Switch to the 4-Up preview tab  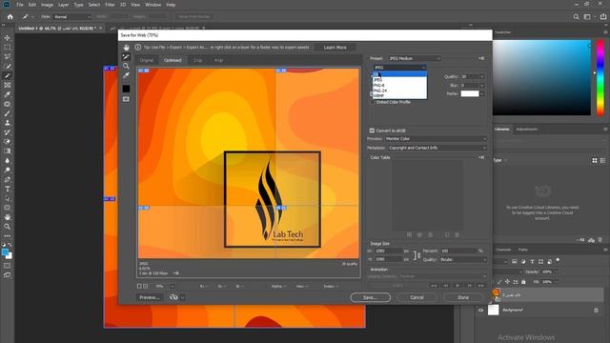click(x=218, y=60)
